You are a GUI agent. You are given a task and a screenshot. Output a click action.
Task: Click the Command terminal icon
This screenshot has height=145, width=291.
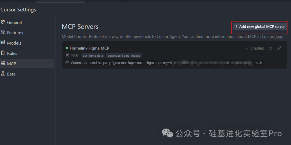click(x=67, y=63)
